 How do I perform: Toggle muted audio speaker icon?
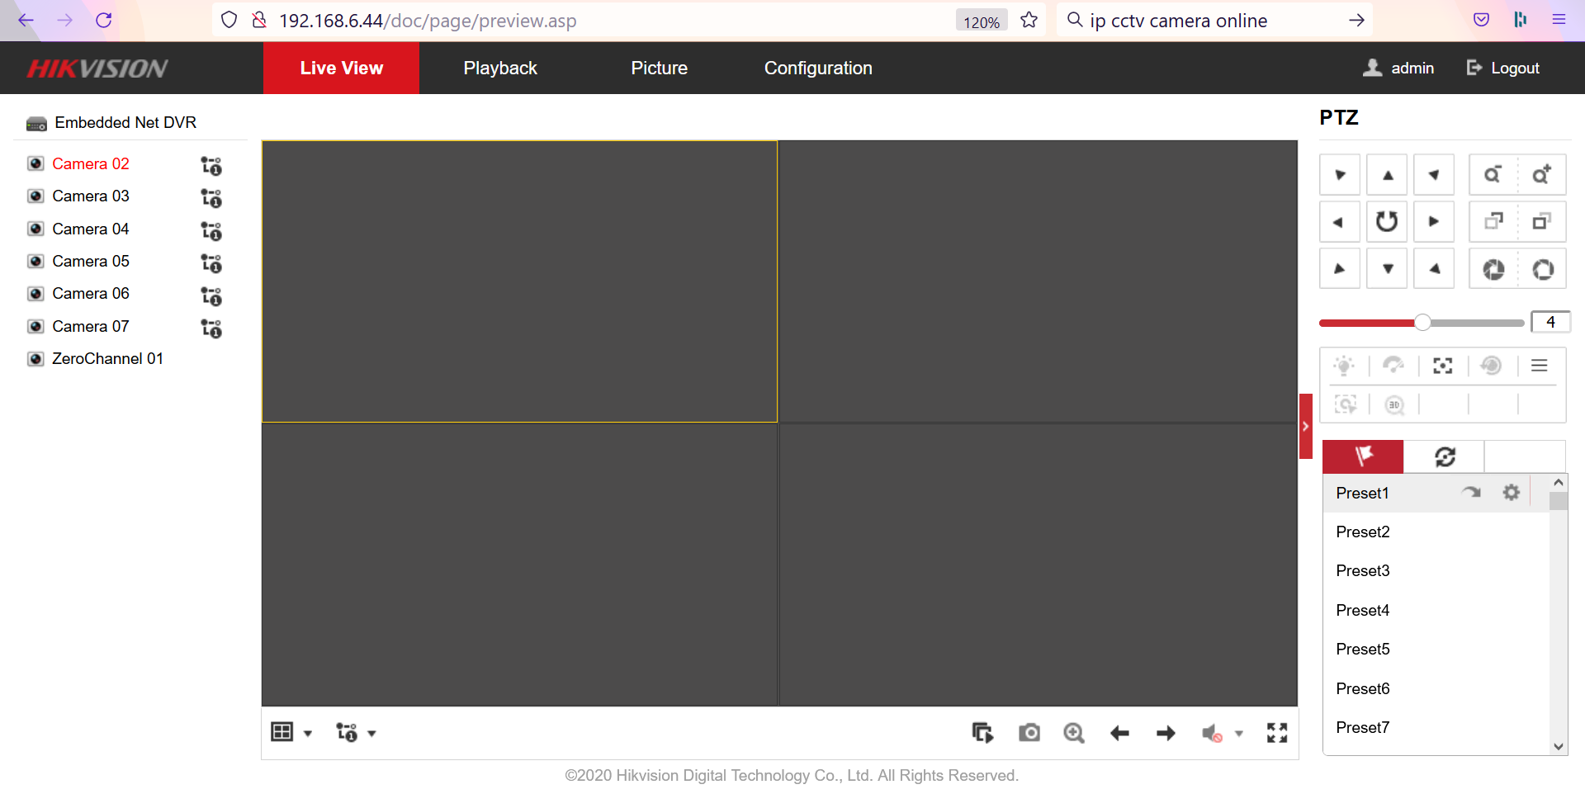pyautogui.click(x=1211, y=733)
